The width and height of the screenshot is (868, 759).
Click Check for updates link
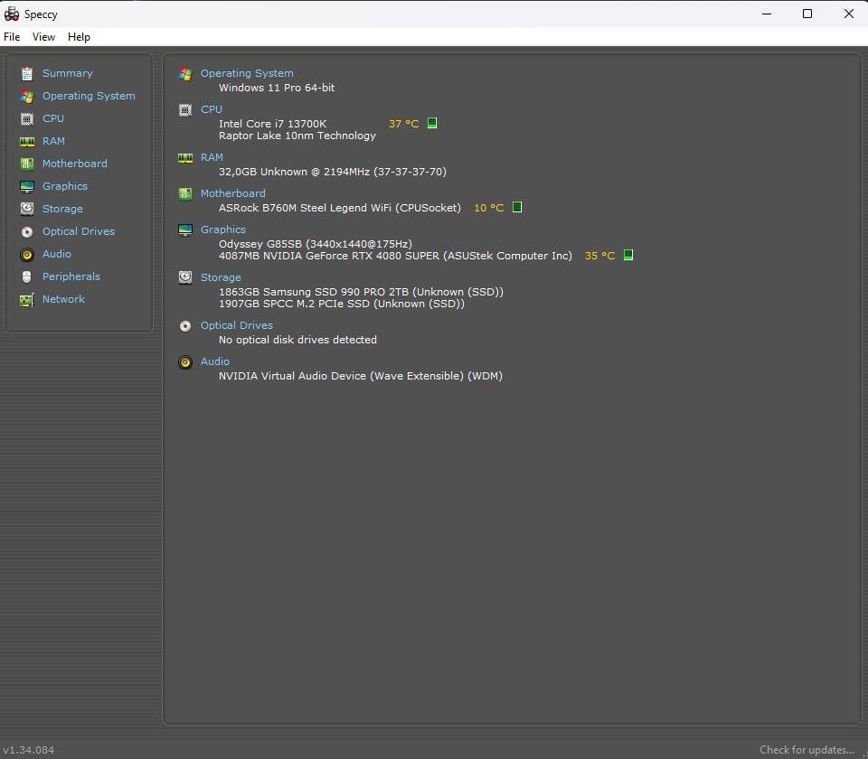click(x=807, y=750)
